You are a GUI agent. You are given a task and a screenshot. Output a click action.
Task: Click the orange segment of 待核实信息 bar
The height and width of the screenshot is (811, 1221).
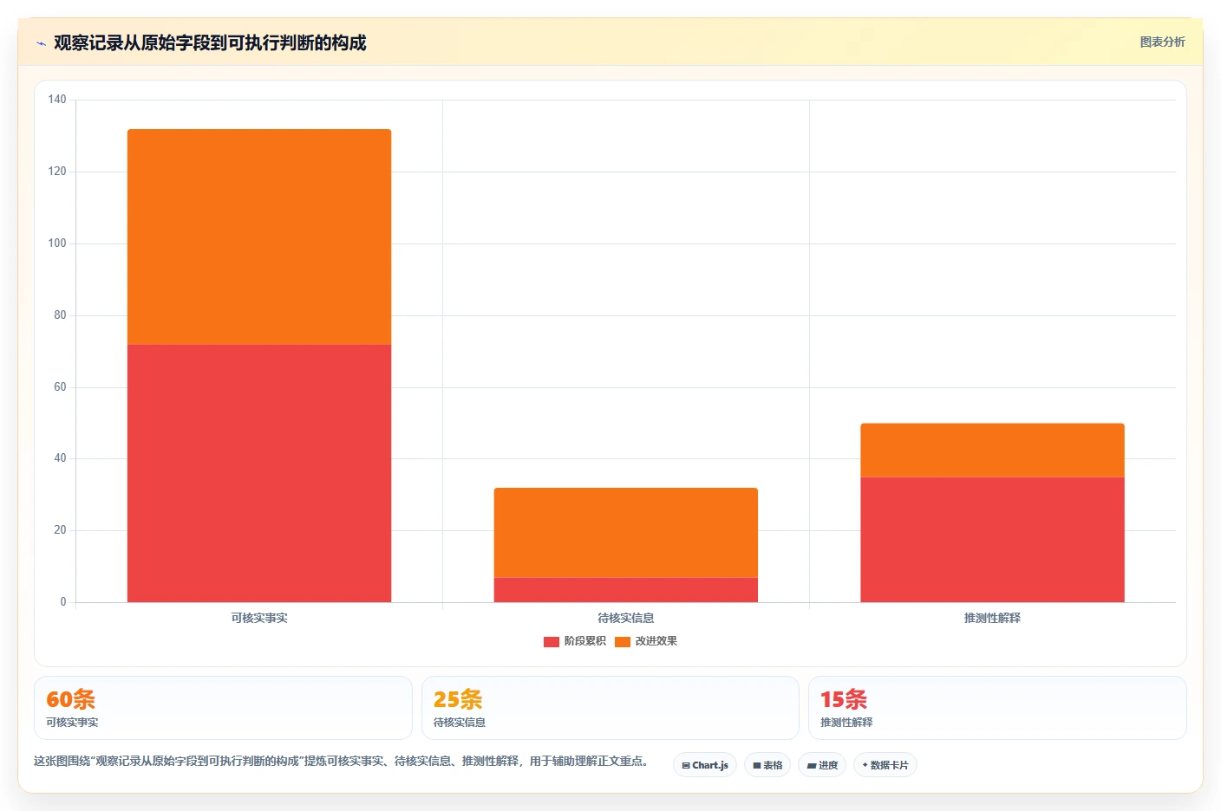626,533
